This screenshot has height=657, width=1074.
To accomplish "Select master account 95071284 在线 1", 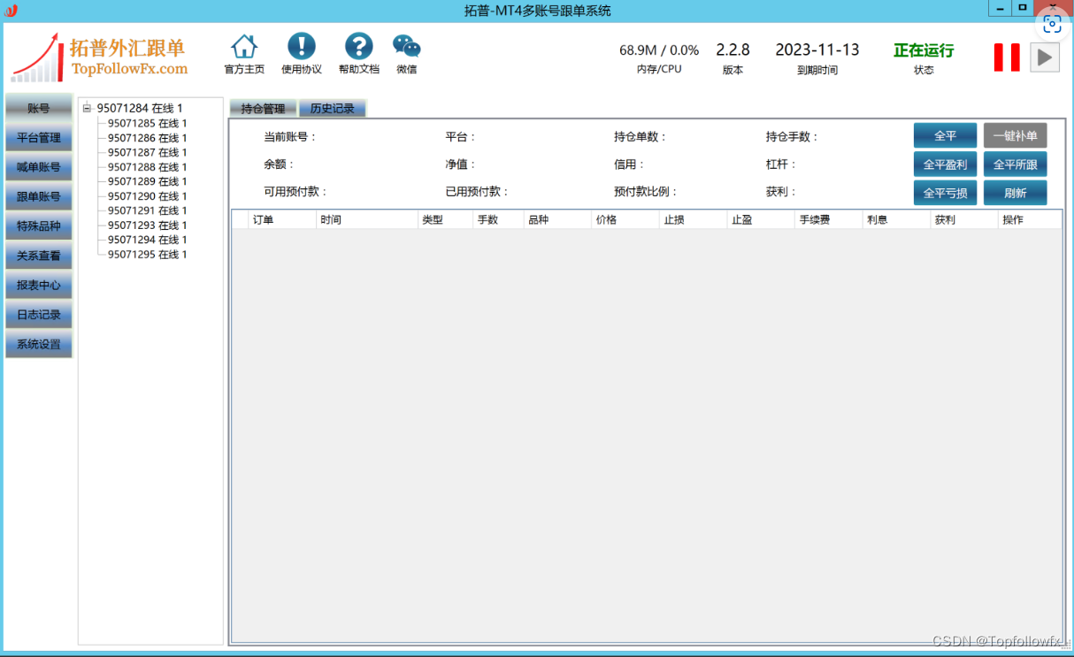I will coord(140,109).
